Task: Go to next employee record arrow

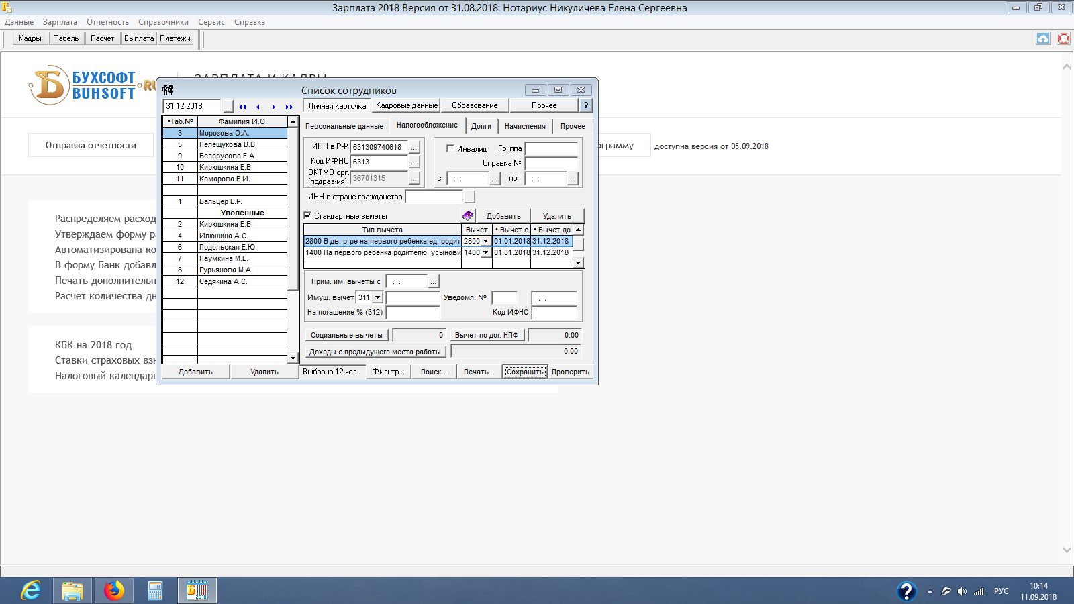Action: click(x=273, y=107)
